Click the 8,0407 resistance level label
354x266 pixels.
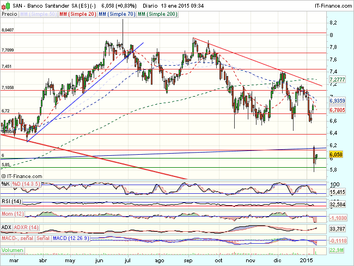coord(8,30)
